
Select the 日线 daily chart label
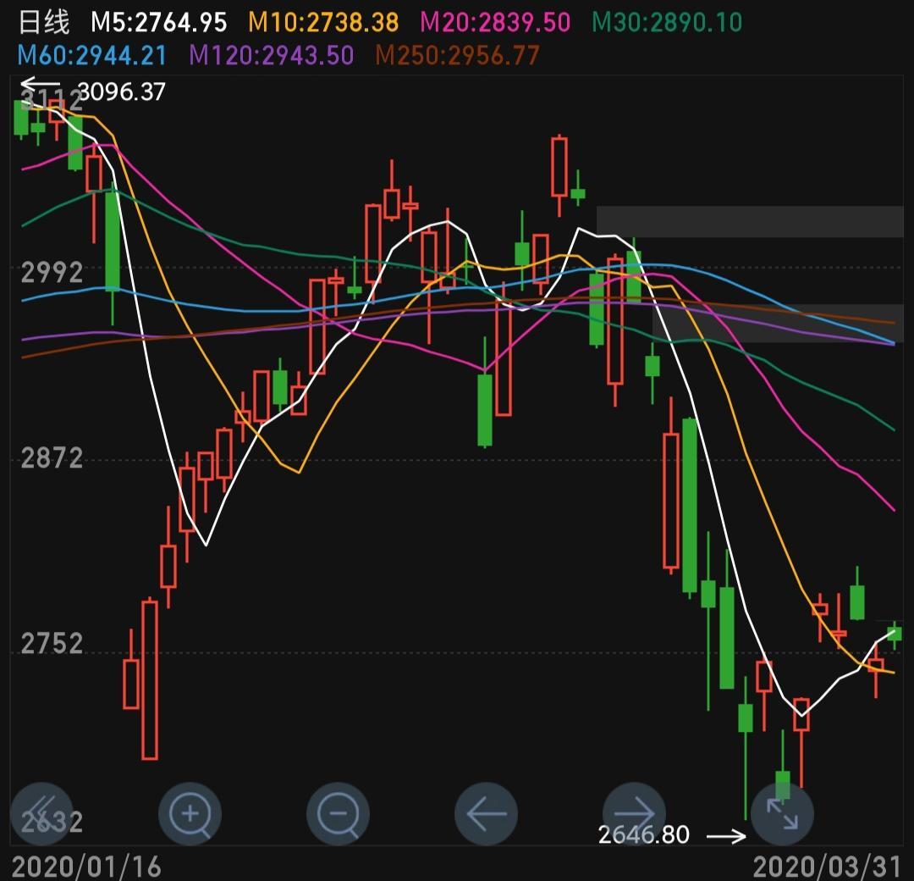pyautogui.click(x=44, y=22)
